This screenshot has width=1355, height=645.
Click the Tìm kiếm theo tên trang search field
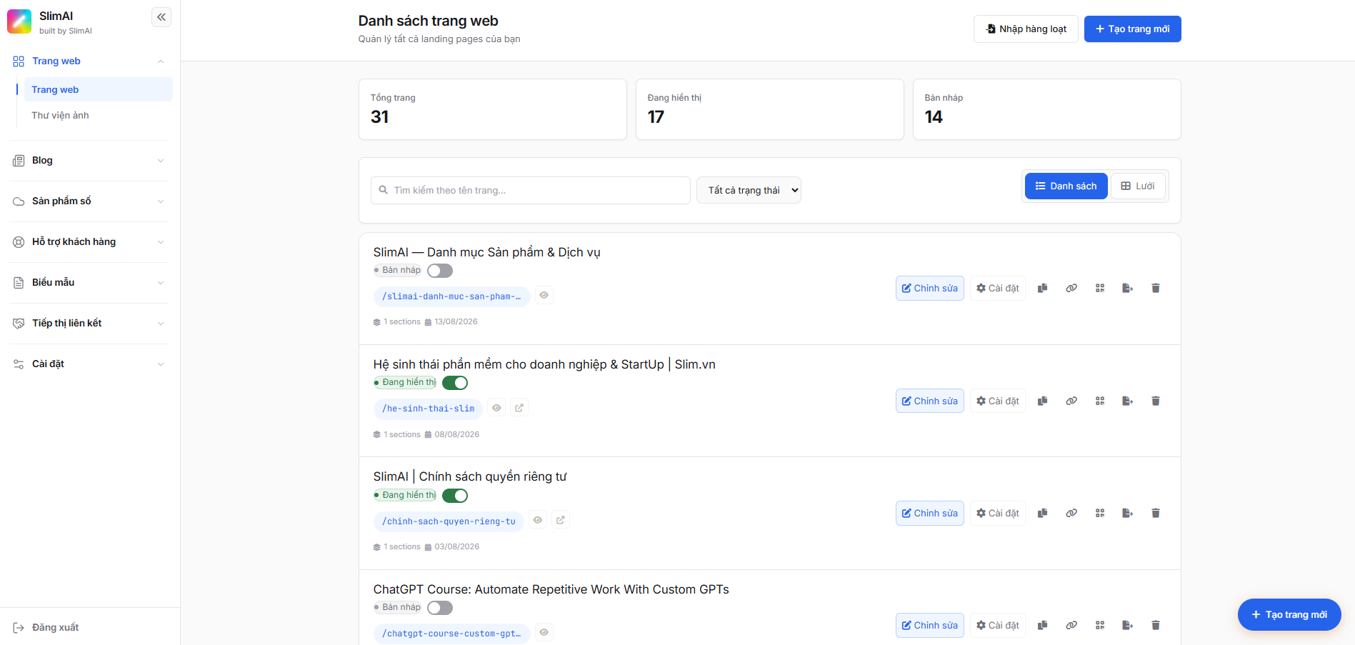coord(531,190)
